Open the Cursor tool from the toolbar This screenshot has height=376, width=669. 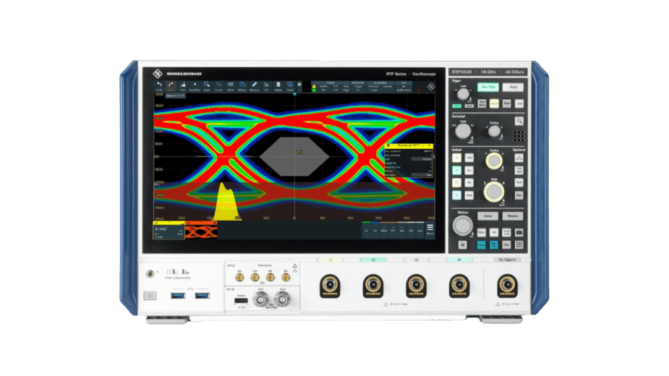[218, 86]
